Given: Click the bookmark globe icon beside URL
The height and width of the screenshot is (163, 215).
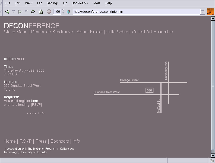Looking at the screenshot, I should point(69,12).
